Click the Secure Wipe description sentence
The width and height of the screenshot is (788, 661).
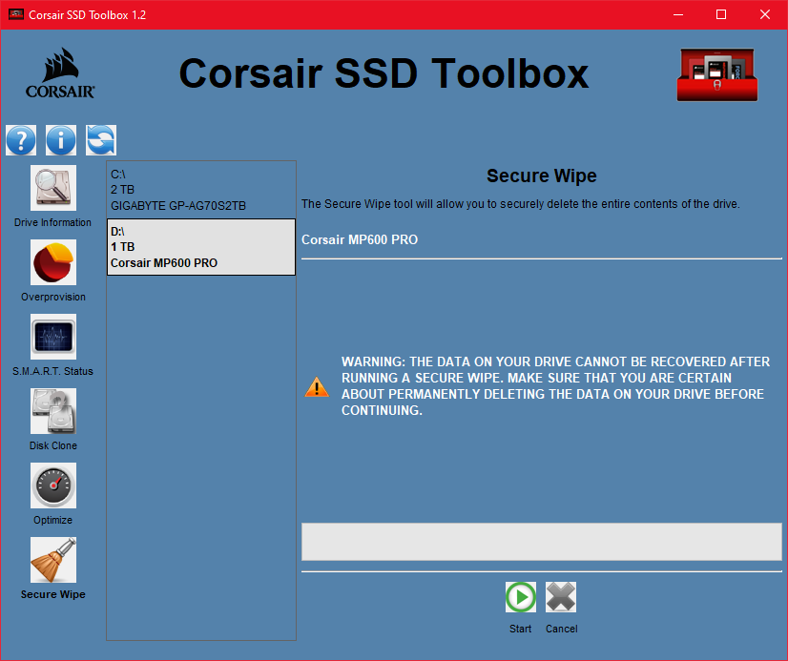[x=520, y=204]
